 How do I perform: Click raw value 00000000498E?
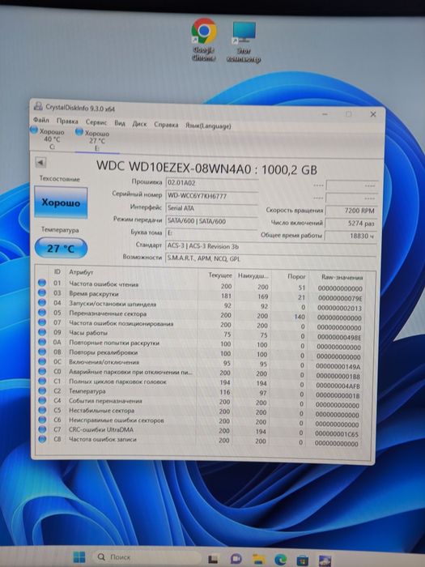coord(338,337)
